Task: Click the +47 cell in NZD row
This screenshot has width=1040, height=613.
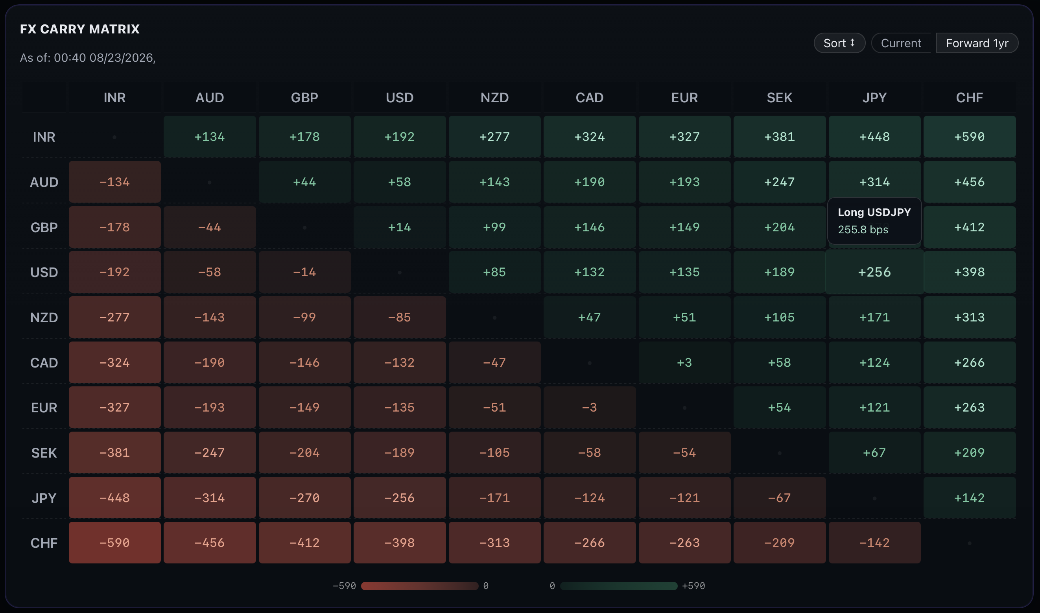Action: 590,317
